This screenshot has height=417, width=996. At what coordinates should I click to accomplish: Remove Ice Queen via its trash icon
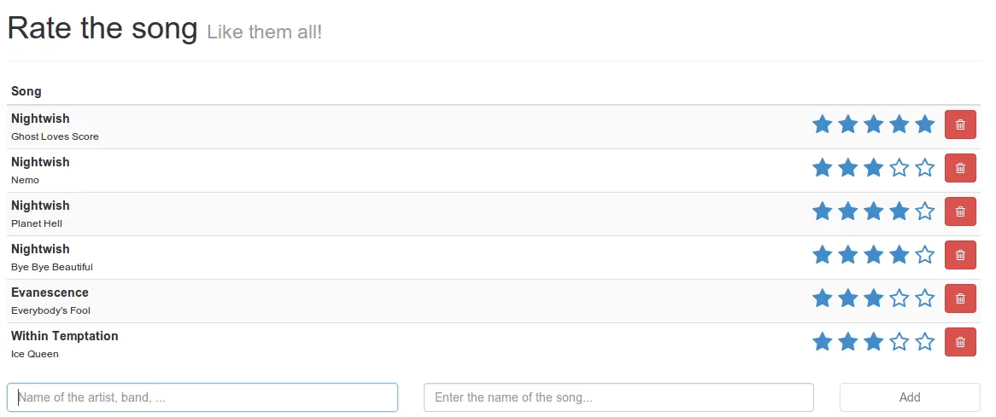coord(960,342)
